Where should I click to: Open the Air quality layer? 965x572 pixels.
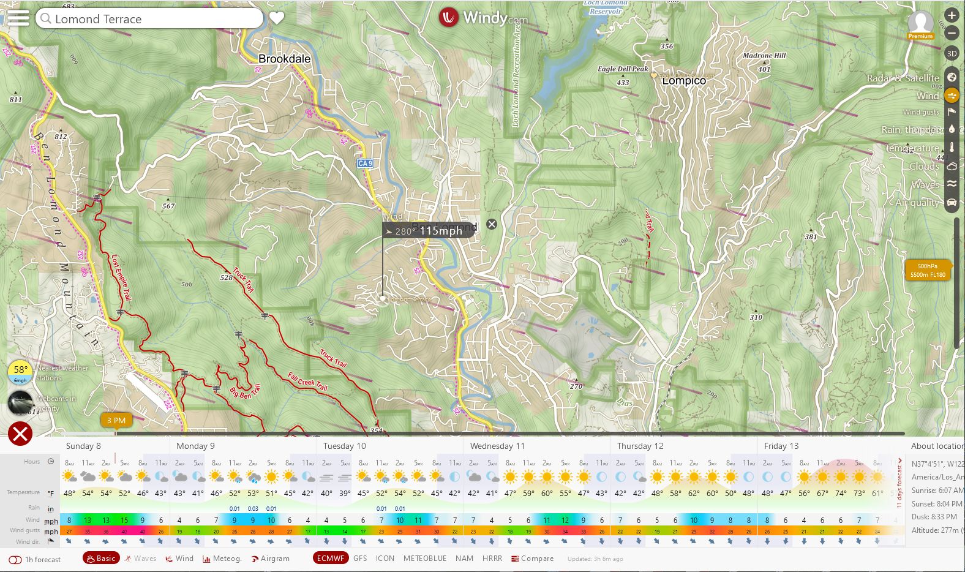(952, 202)
